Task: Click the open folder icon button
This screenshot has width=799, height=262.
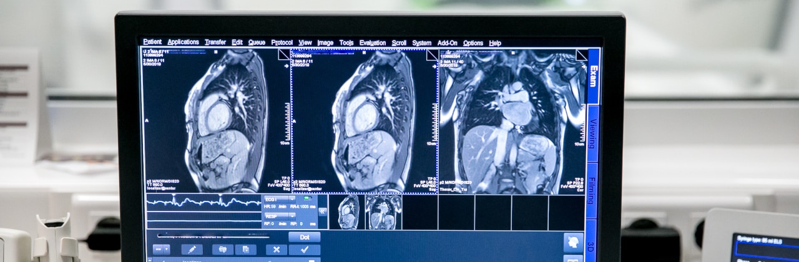Action: click(222, 250)
